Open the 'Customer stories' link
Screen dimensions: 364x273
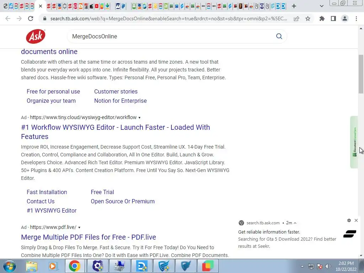click(116, 91)
